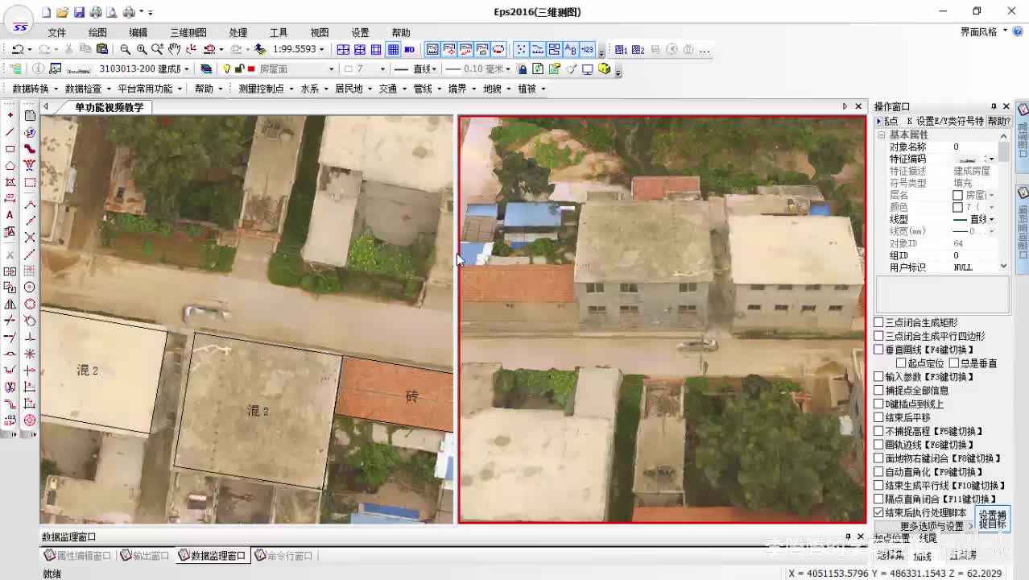Open the 处理 menu
1029x580 pixels.
click(x=238, y=32)
